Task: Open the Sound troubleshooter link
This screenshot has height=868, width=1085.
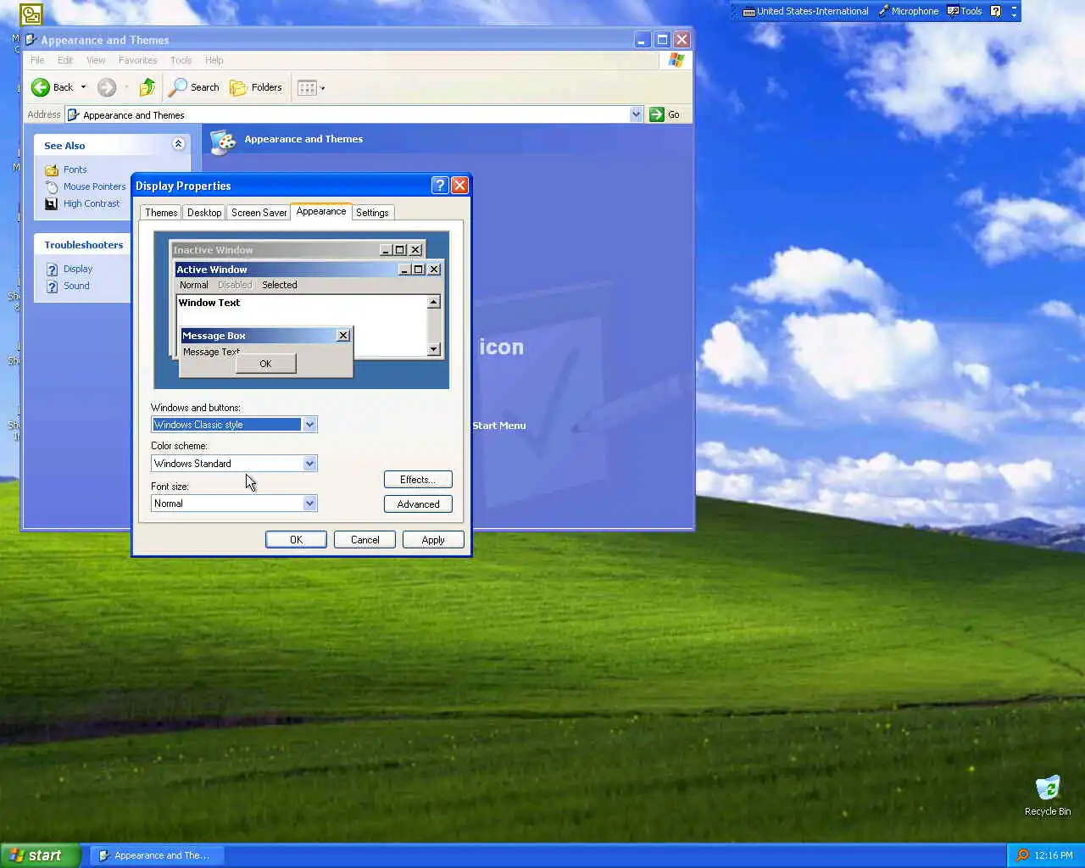Action: pos(76,286)
